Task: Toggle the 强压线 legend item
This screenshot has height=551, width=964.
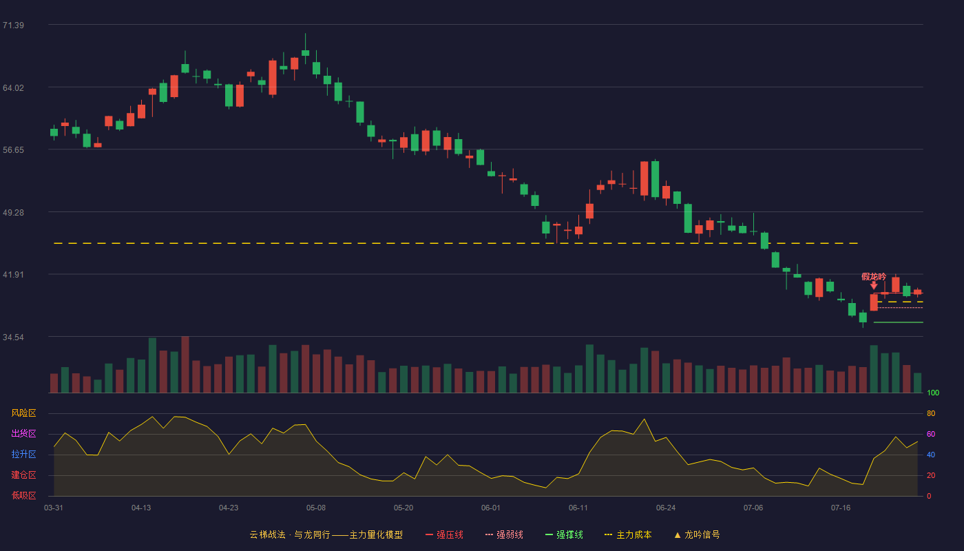Action: (444, 534)
